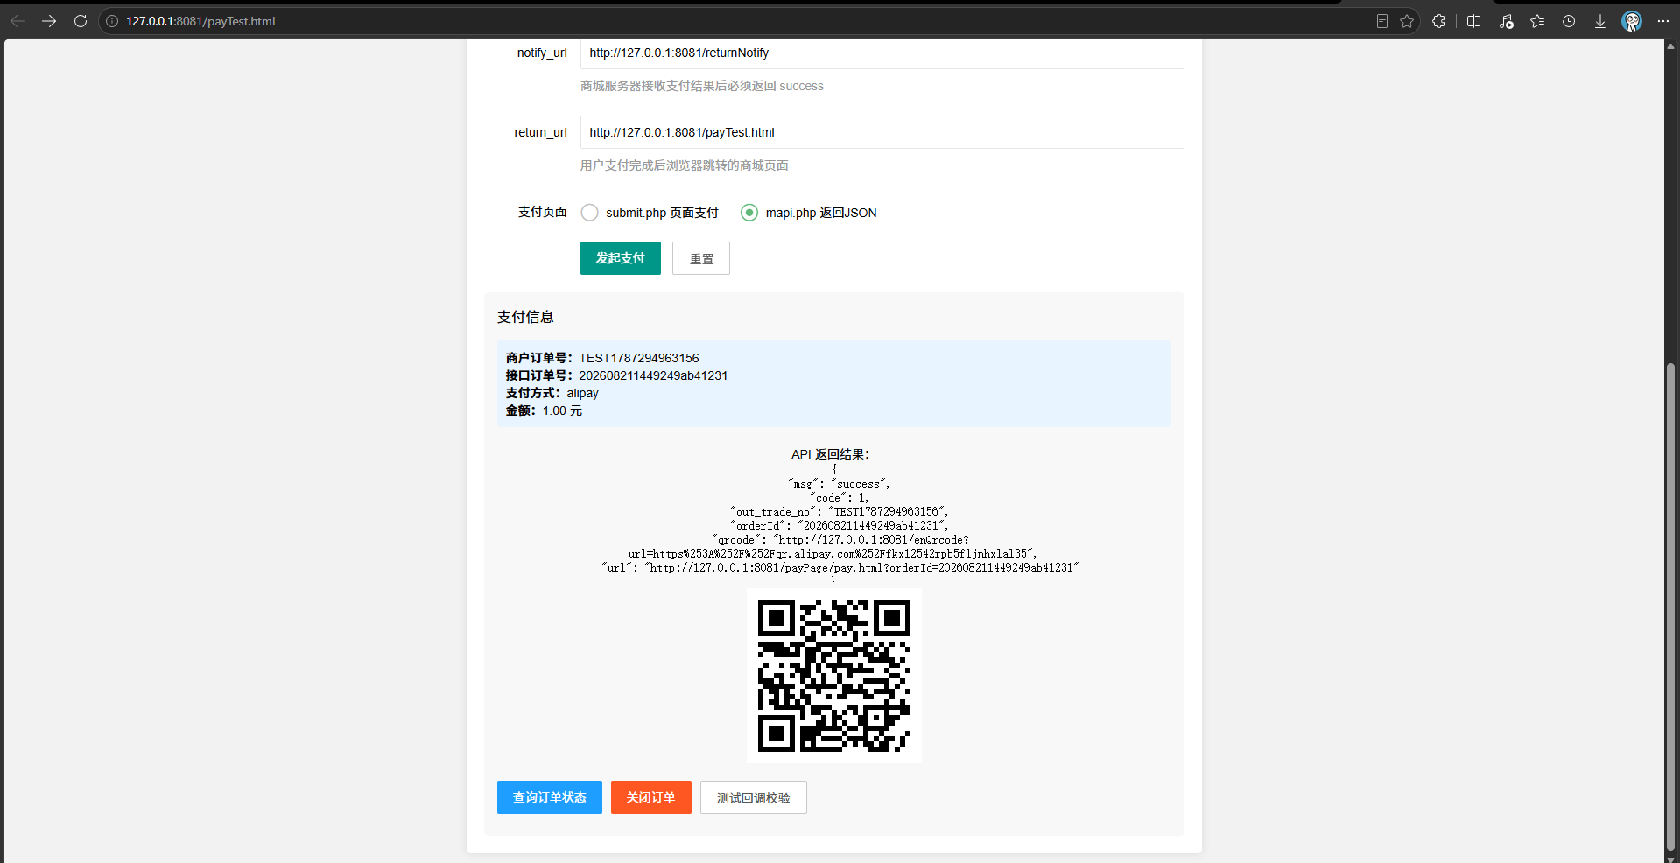Click the 支付方式 alipay value
Viewport: 1680px width, 863px height.
[x=582, y=393]
